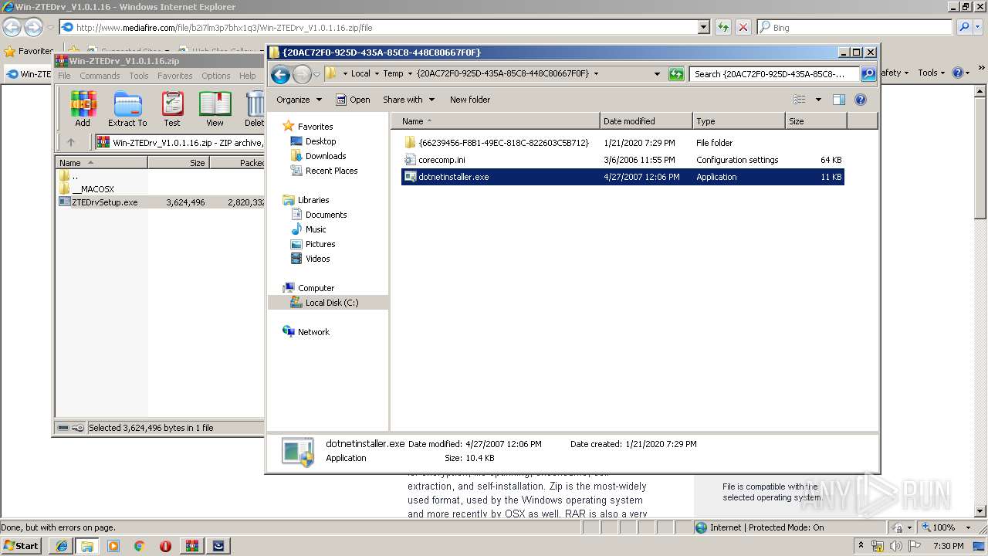This screenshot has width=988, height=556.
Task: Open Explorer help icon
Action: click(x=861, y=100)
